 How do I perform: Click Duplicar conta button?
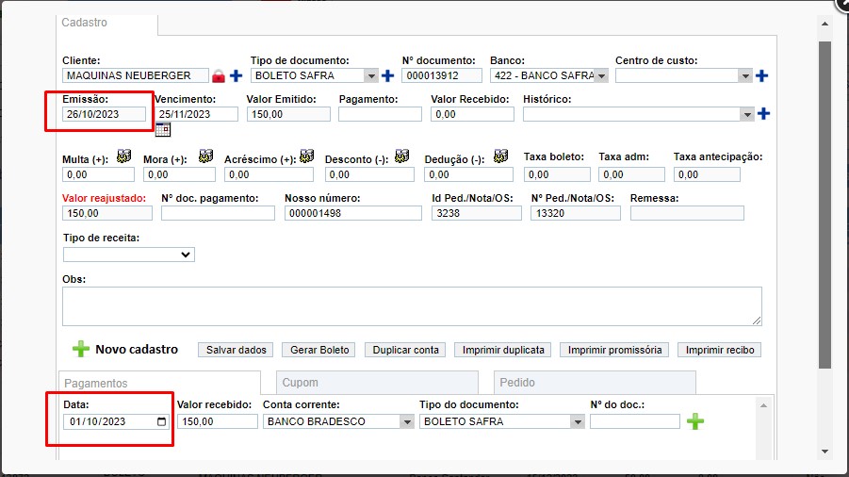click(405, 350)
